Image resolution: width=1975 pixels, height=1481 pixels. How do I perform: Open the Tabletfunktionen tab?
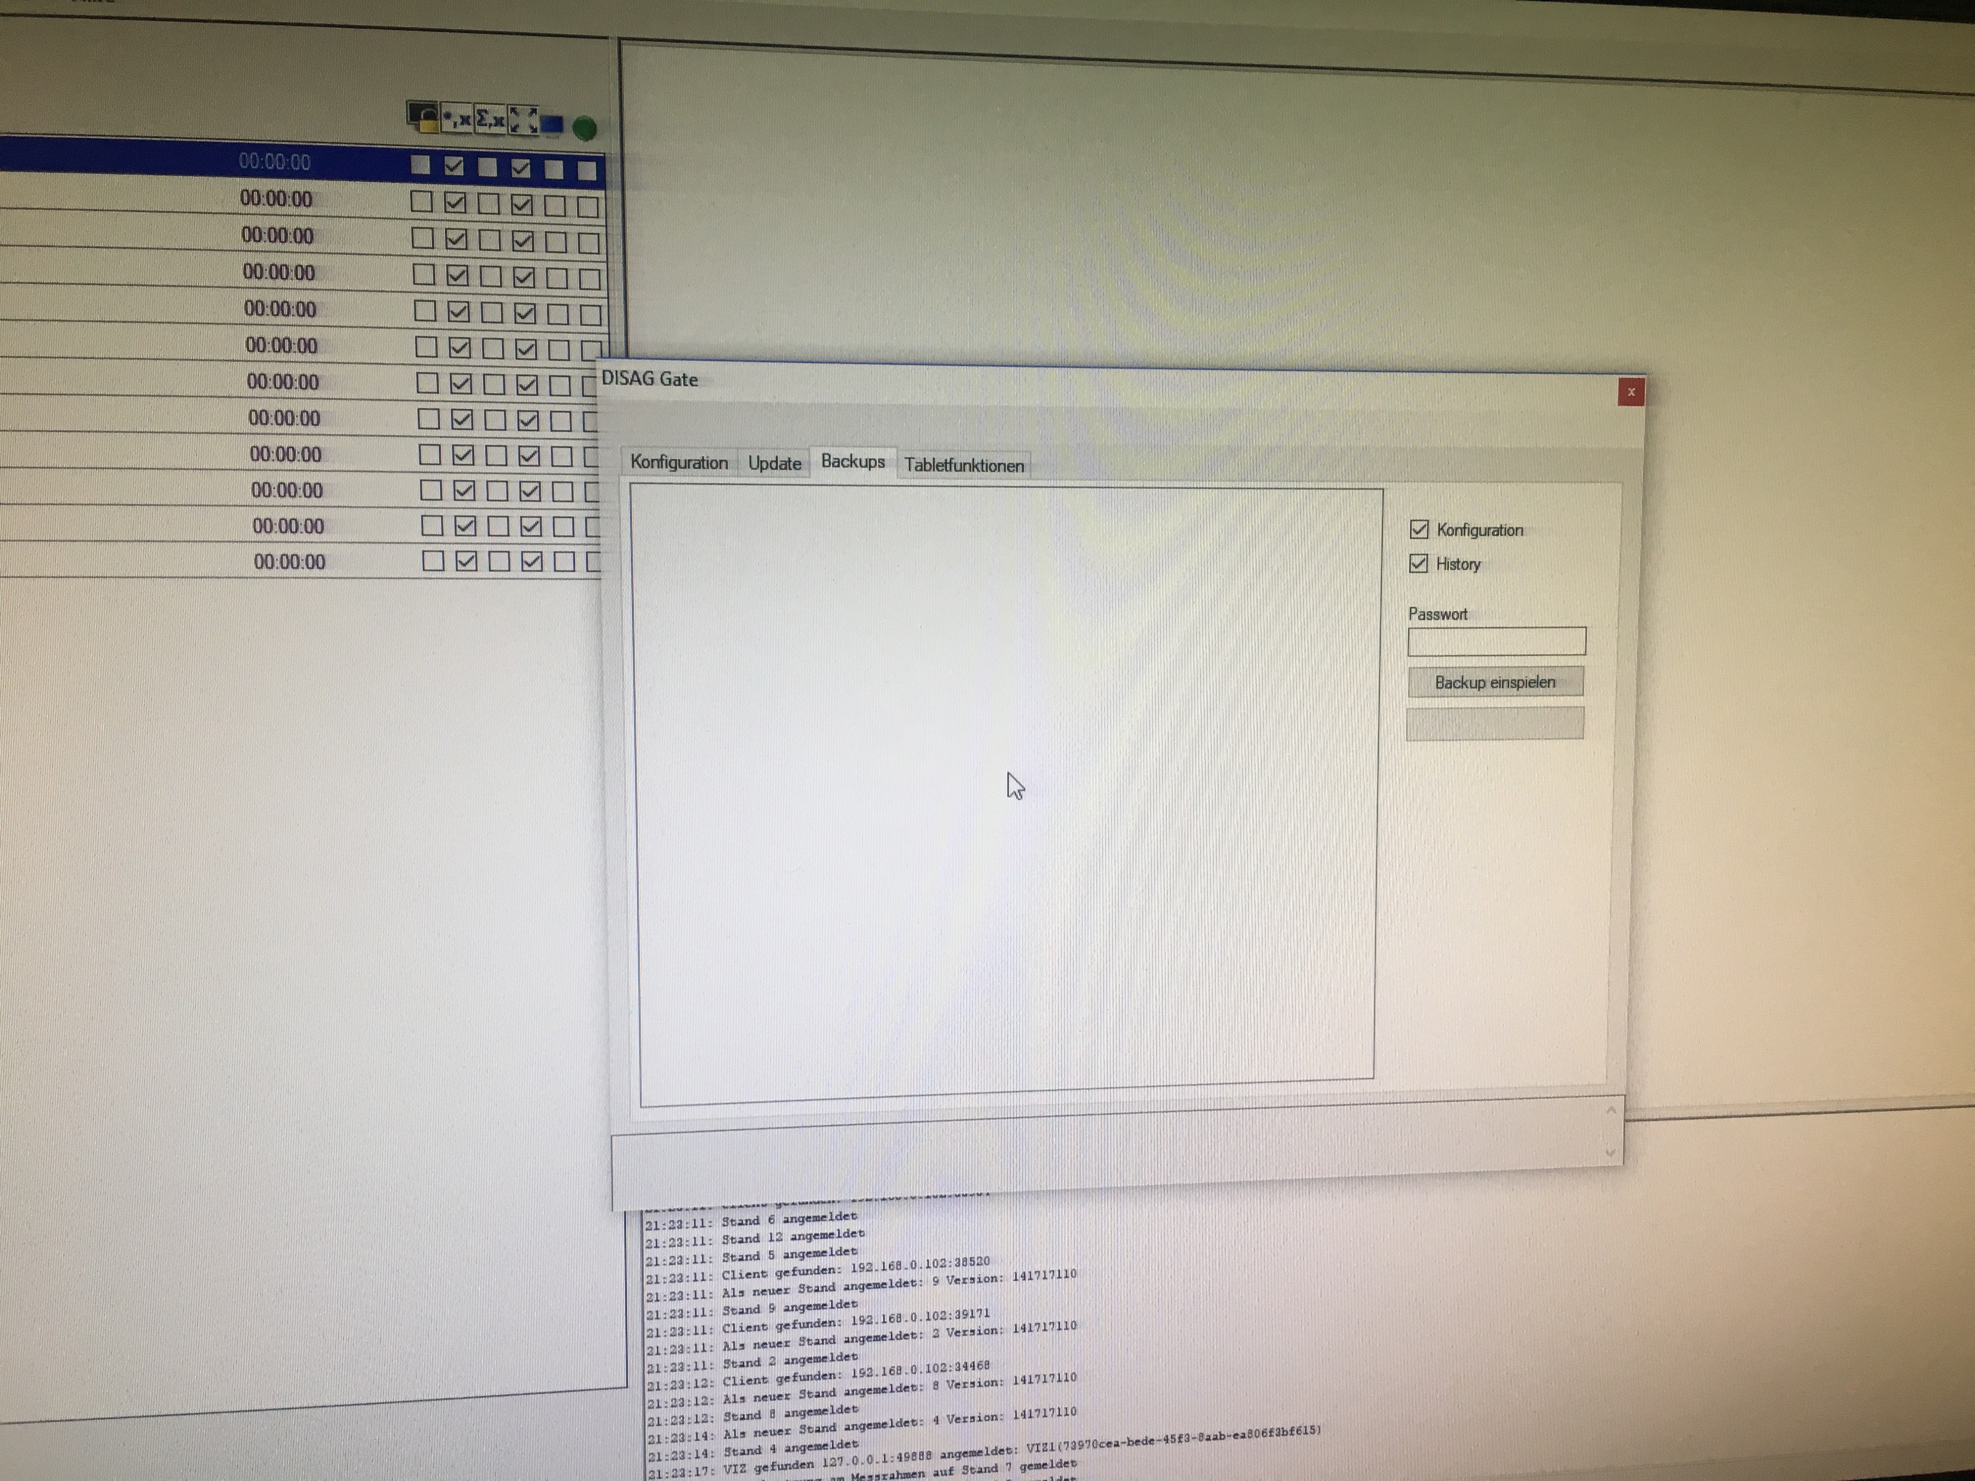pos(963,465)
